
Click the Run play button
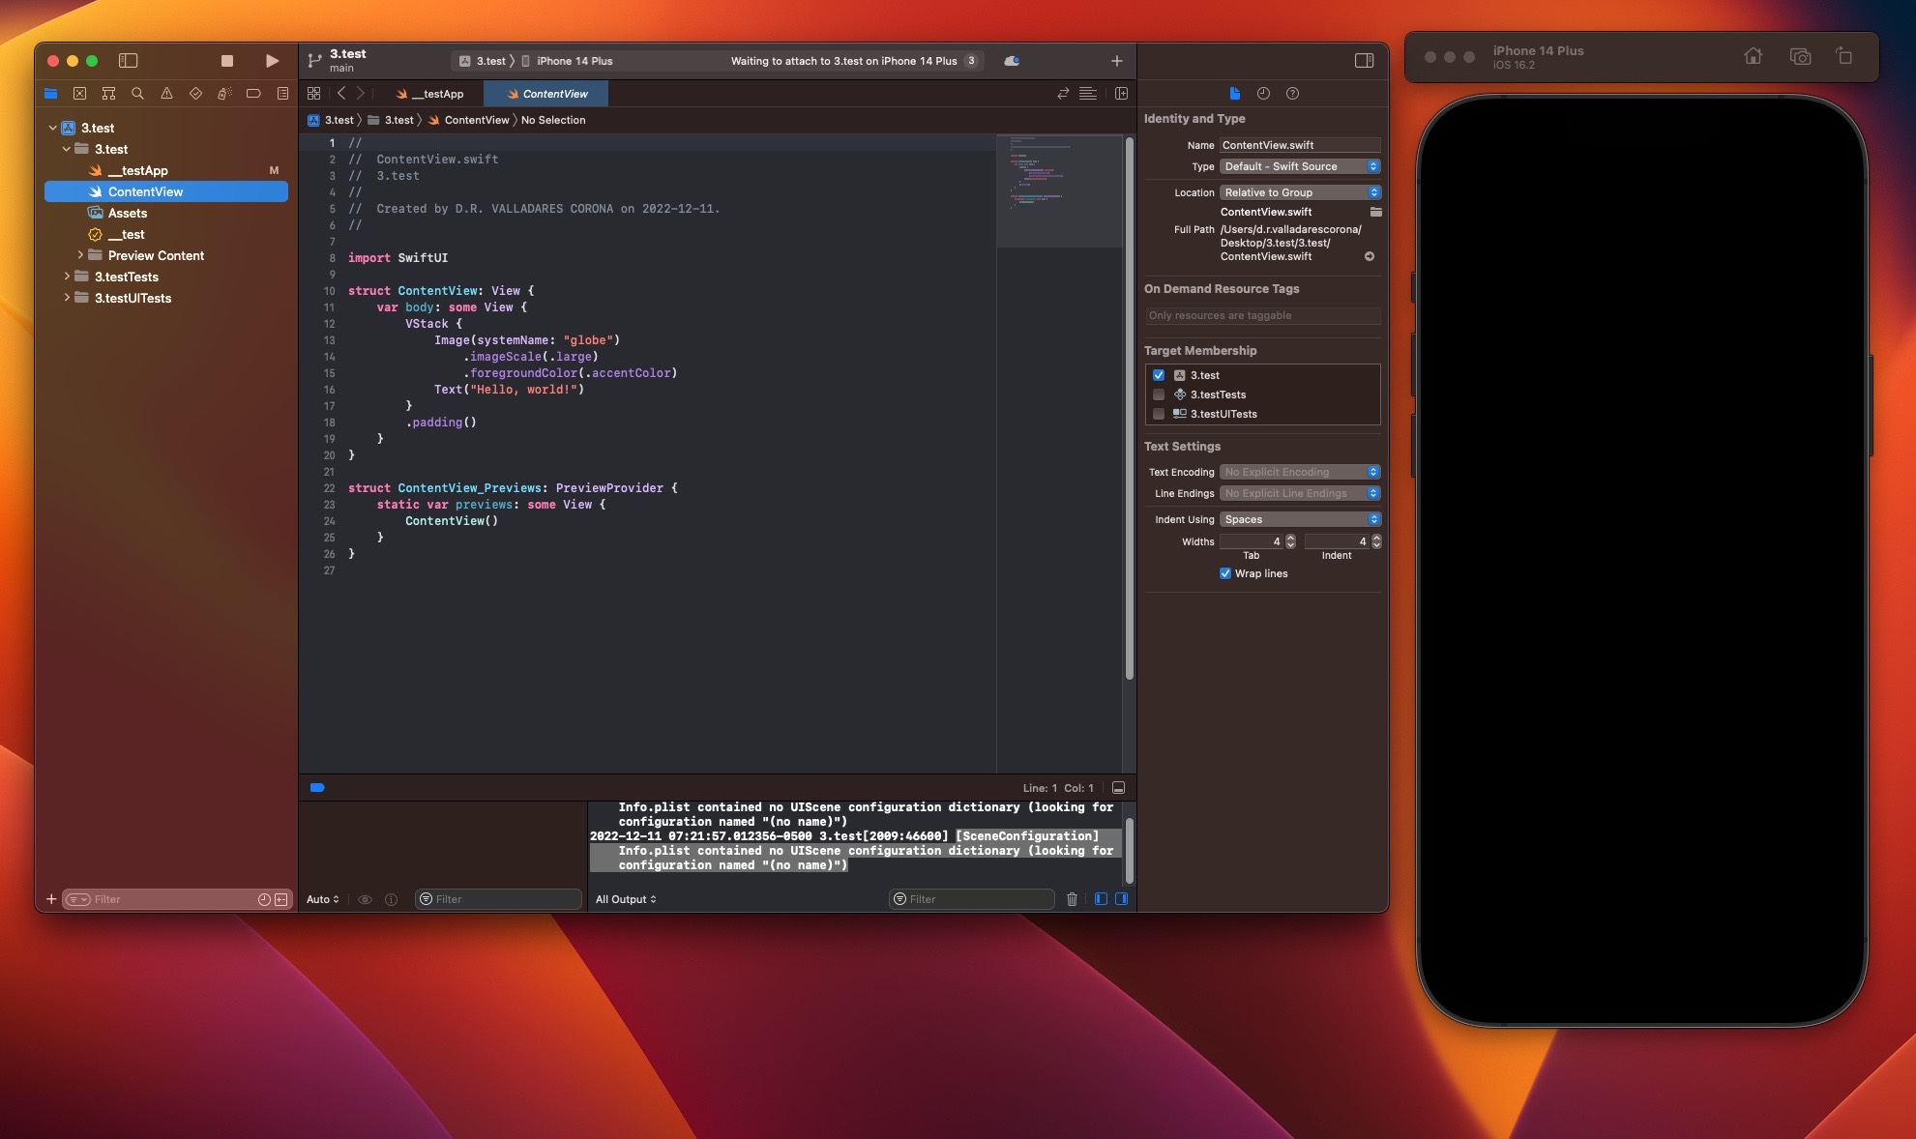tap(272, 61)
